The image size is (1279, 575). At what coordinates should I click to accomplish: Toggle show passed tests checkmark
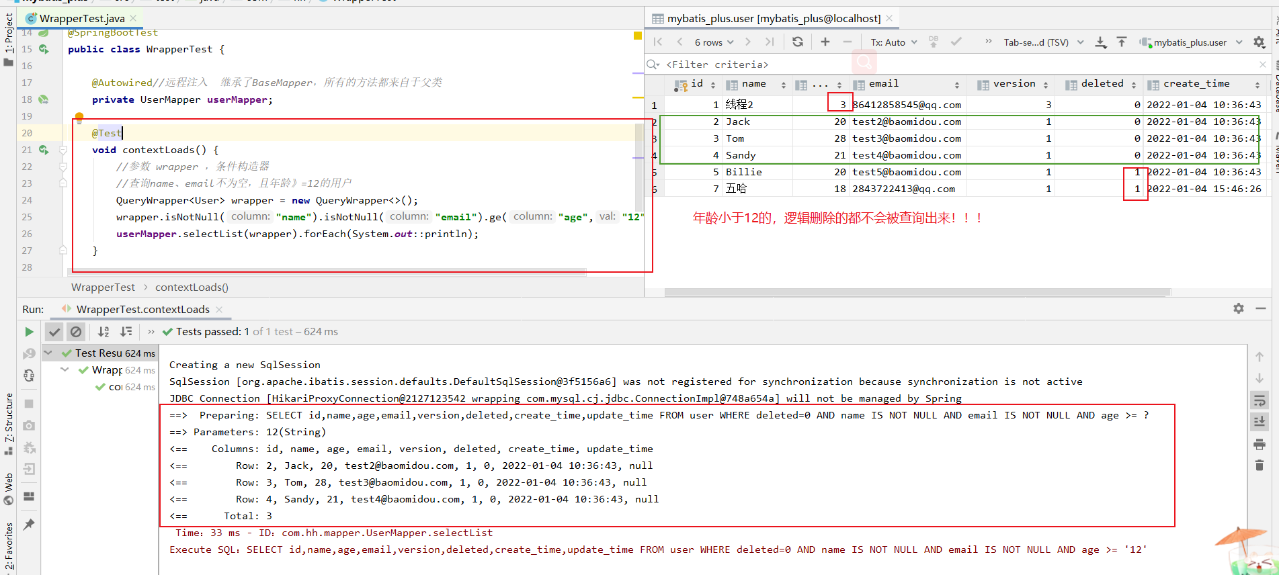pos(54,332)
